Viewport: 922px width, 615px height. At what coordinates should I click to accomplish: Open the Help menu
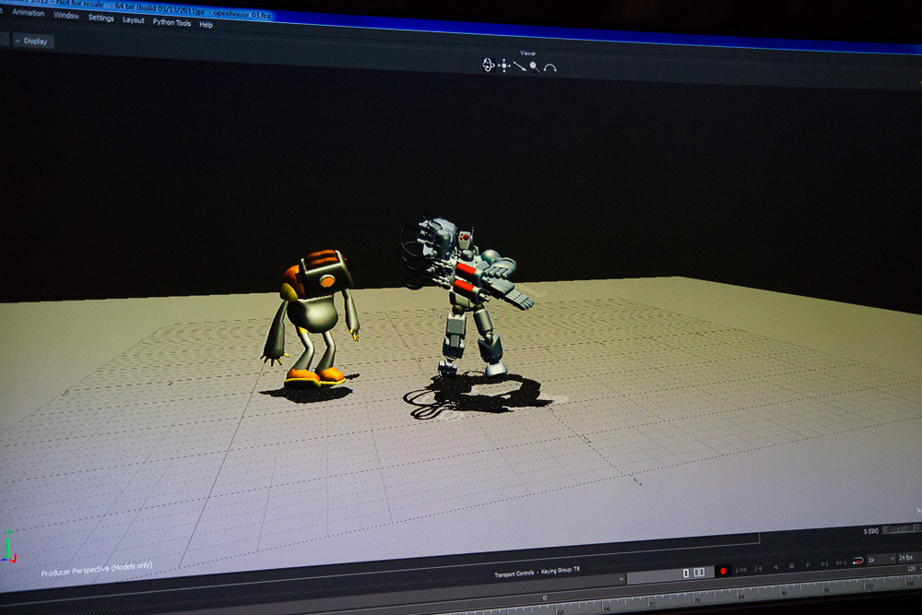pyautogui.click(x=206, y=25)
